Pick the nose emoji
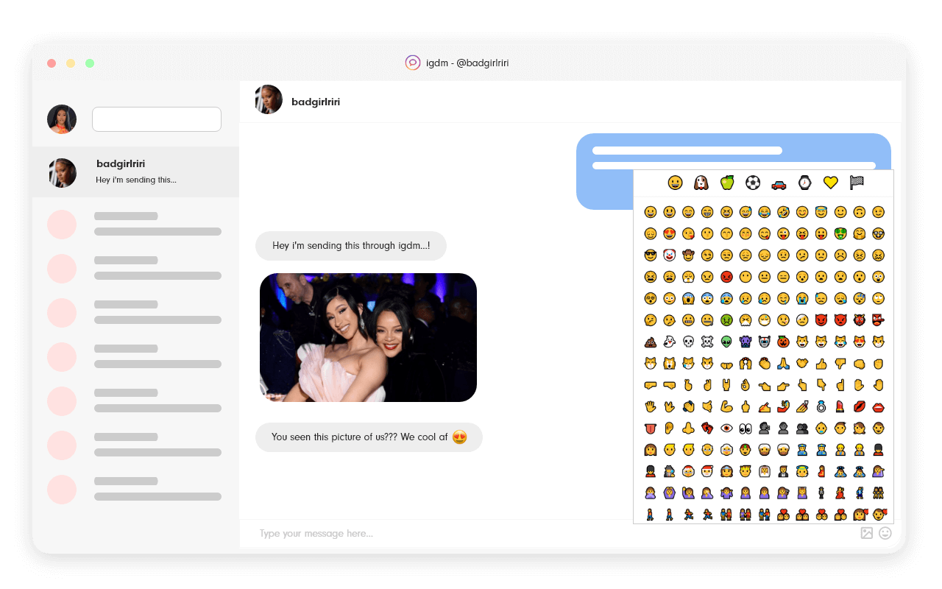Image resolution: width=942 pixels, height=589 pixels. [x=688, y=428]
